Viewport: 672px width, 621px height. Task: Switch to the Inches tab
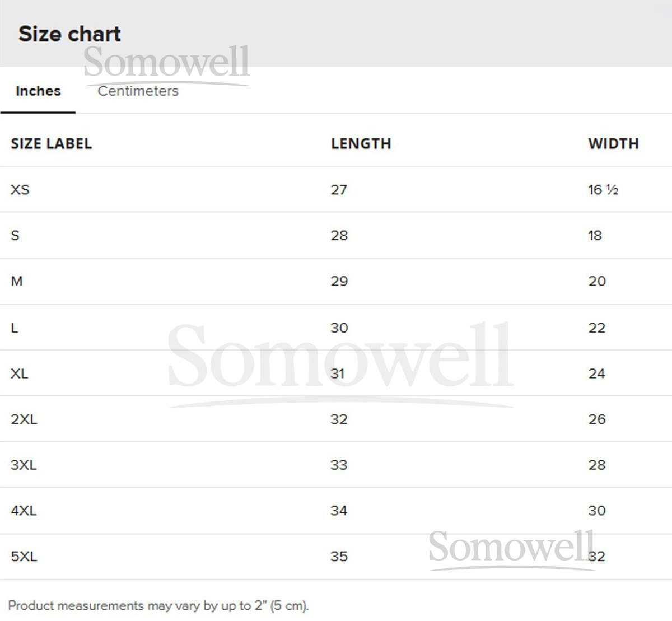(x=38, y=91)
